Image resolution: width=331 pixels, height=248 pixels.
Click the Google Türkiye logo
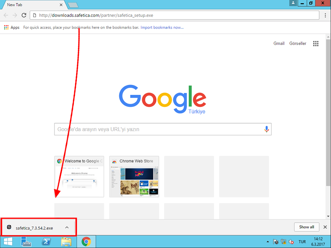pyautogui.click(x=163, y=99)
